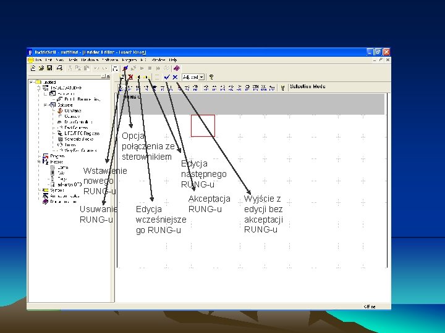The height and width of the screenshot is (333, 445).
Task: Select the Documentation tree item
Action: [x=64, y=202]
